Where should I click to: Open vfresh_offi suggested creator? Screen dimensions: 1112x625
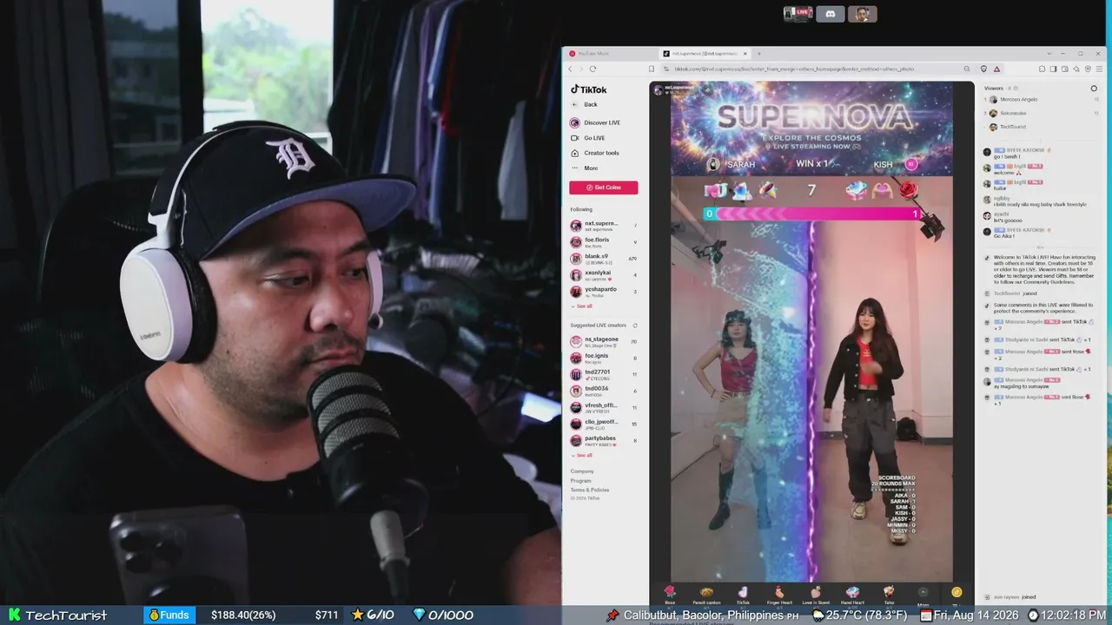(x=604, y=407)
